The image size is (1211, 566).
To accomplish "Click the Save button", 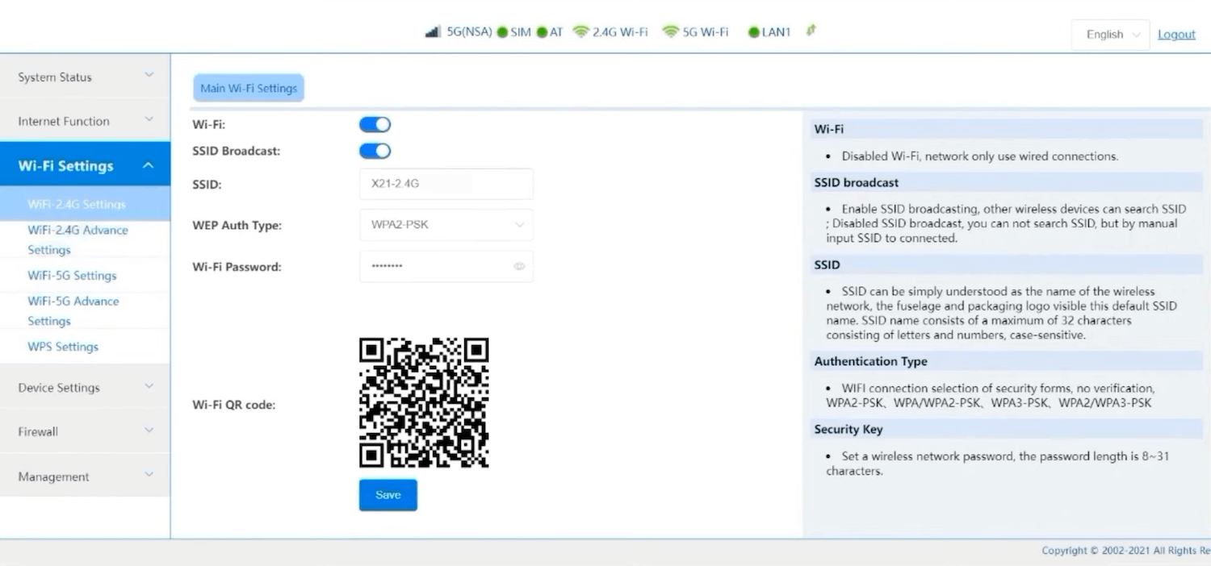I will pyautogui.click(x=388, y=494).
